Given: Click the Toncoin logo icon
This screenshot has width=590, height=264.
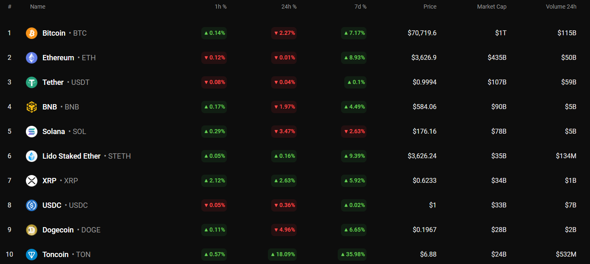Looking at the screenshot, I should click(32, 255).
